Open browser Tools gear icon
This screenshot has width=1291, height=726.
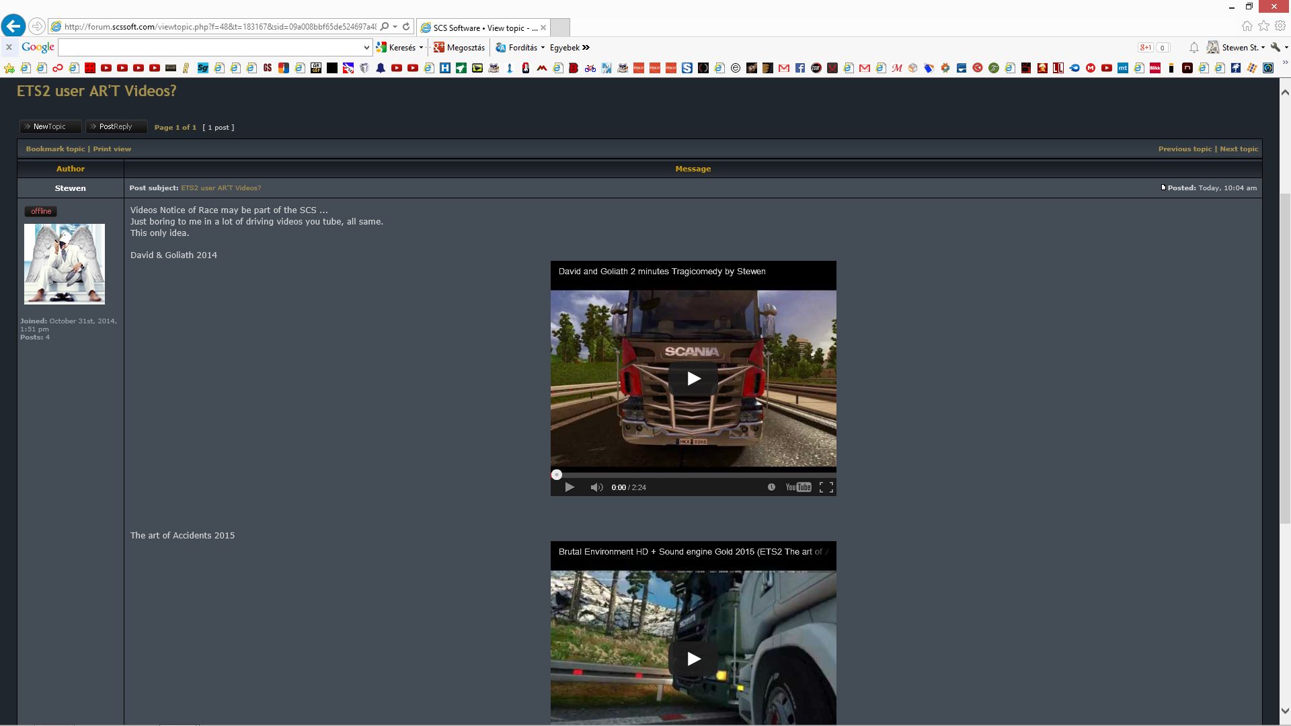1281,26
